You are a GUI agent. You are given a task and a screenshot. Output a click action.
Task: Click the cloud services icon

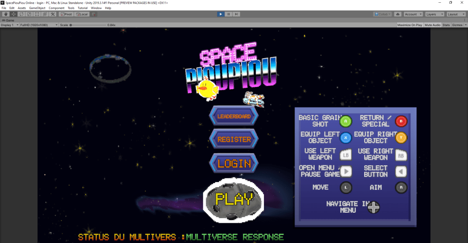(398, 14)
